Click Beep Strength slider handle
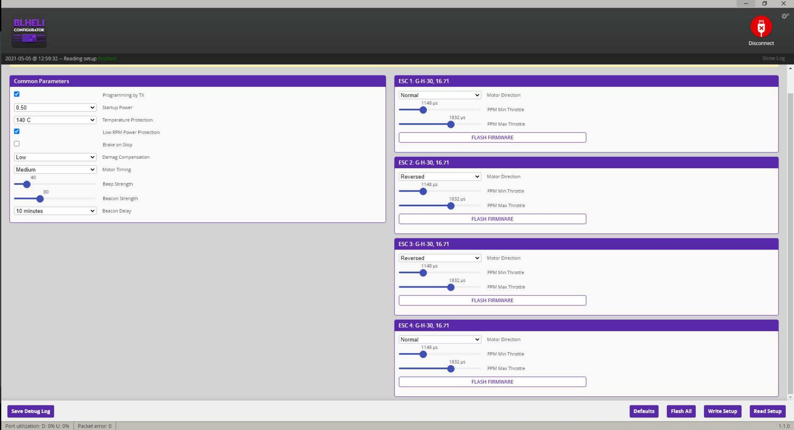This screenshot has width=794, height=430. click(x=27, y=184)
